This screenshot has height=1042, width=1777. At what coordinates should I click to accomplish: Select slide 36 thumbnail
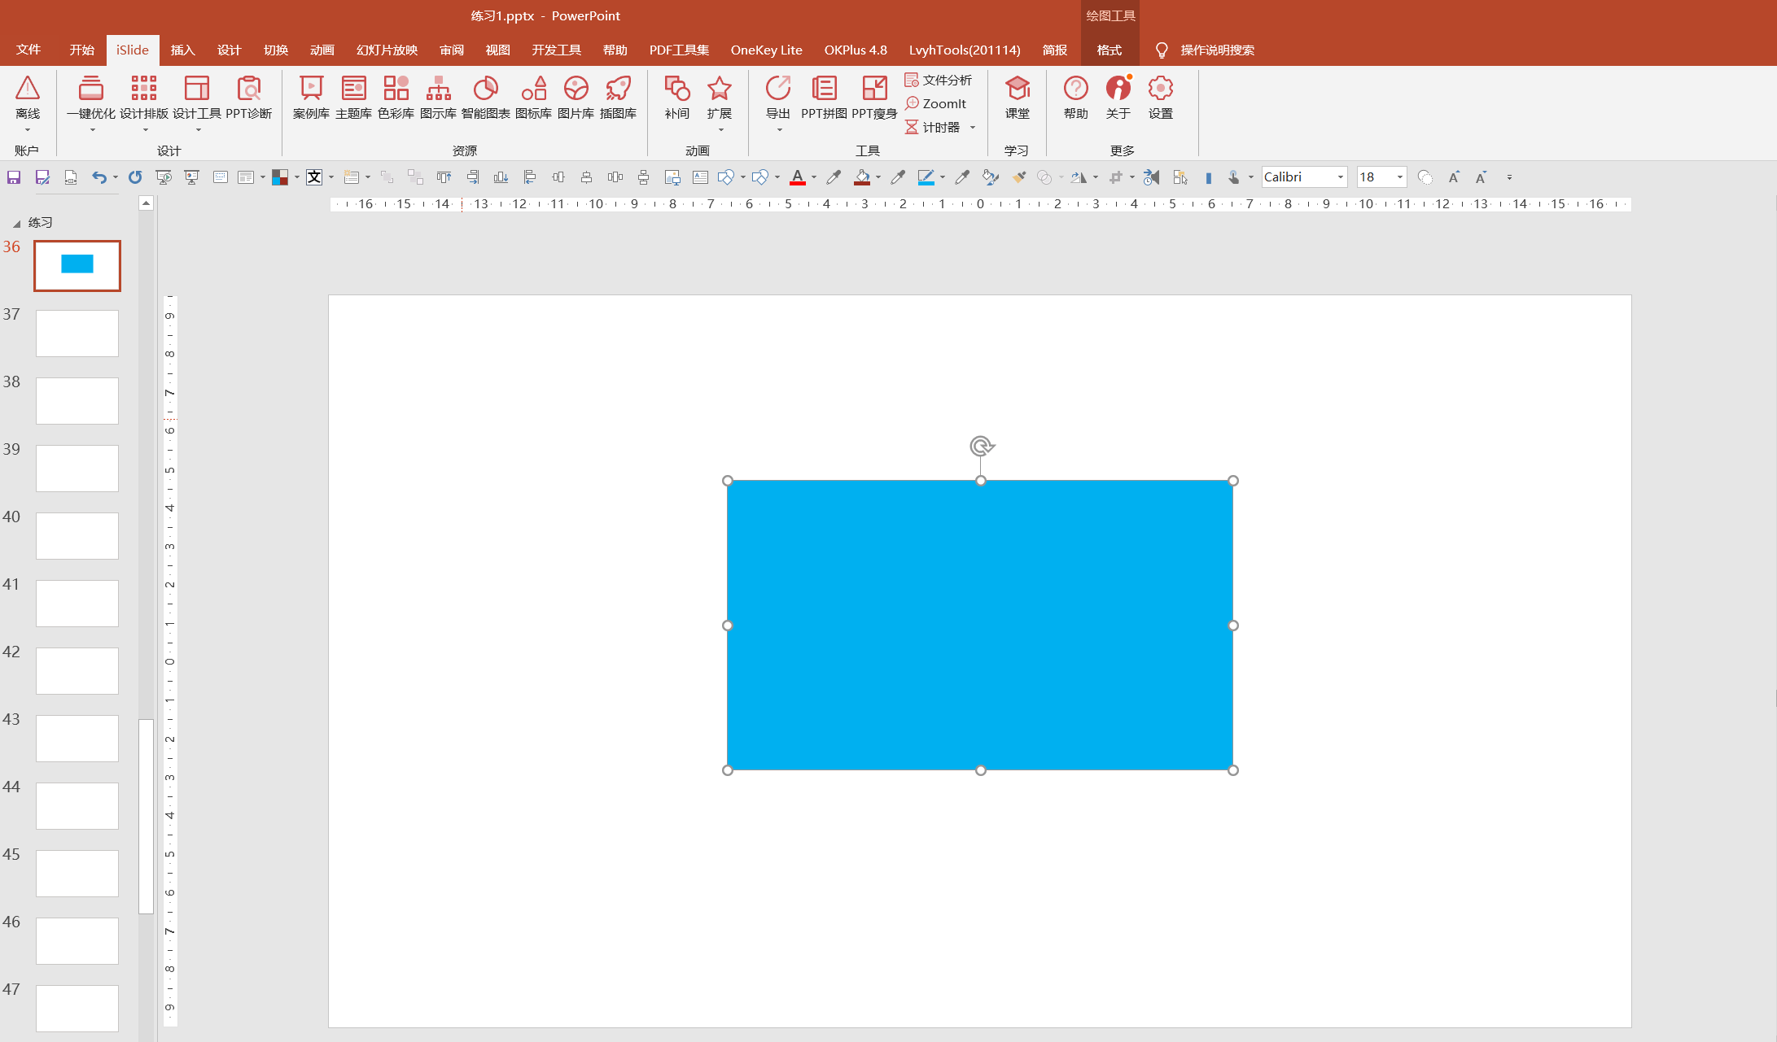tap(77, 265)
